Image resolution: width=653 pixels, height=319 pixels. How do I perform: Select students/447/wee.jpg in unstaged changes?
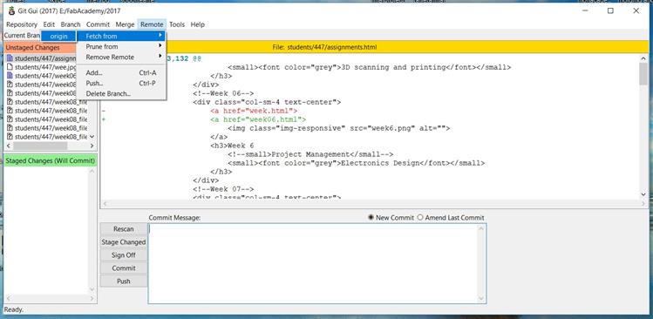pos(45,67)
